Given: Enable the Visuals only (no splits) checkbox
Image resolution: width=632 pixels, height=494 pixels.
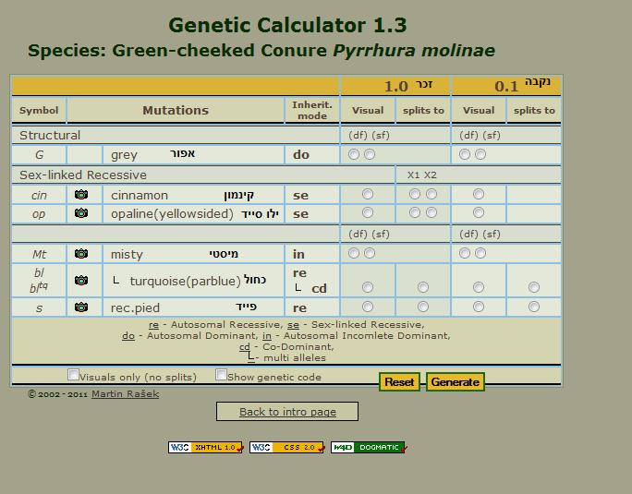Looking at the screenshot, I should (x=74, y=375).
